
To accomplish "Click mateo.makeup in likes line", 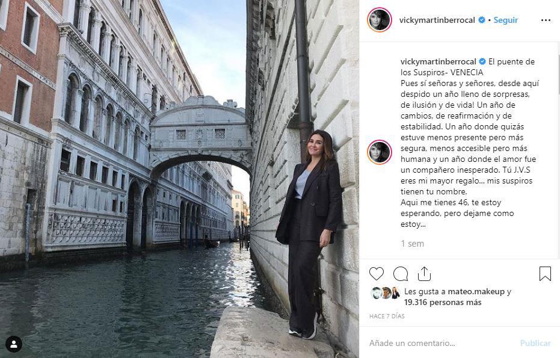I will pos(476,292).
